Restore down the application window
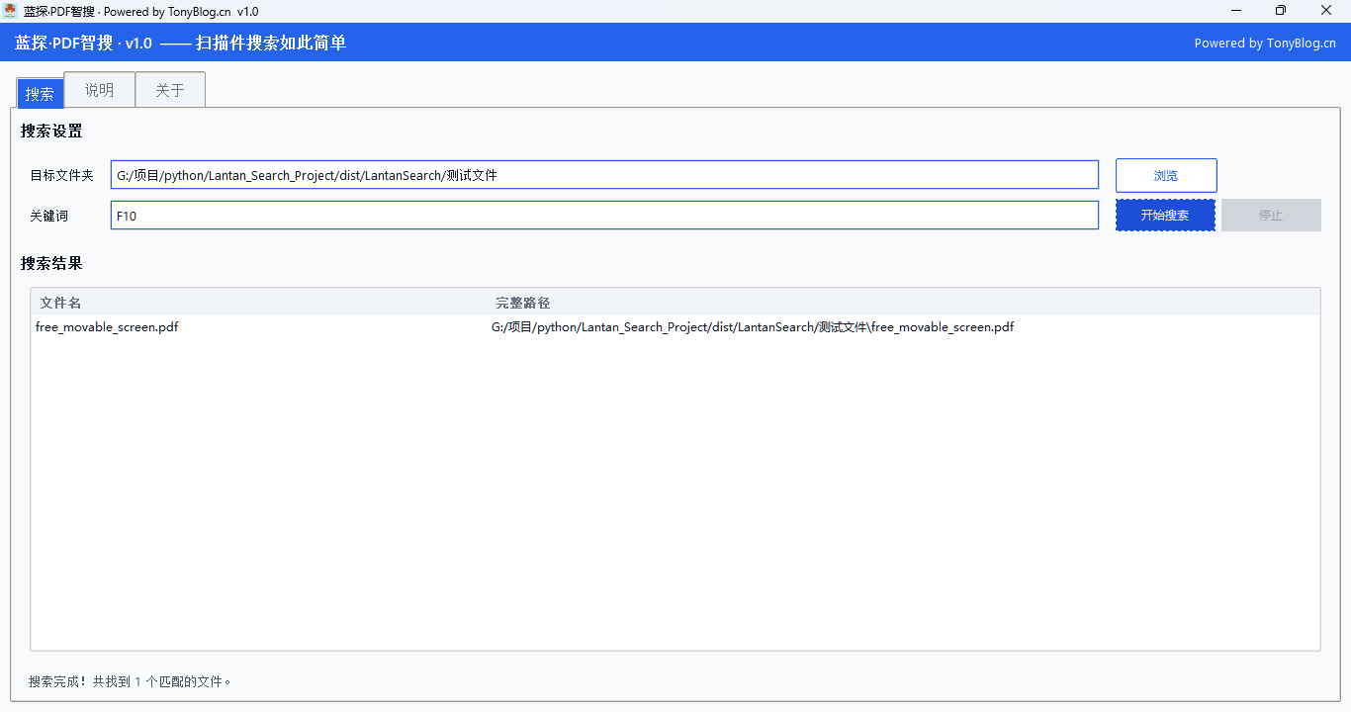 coord(1281,11)
